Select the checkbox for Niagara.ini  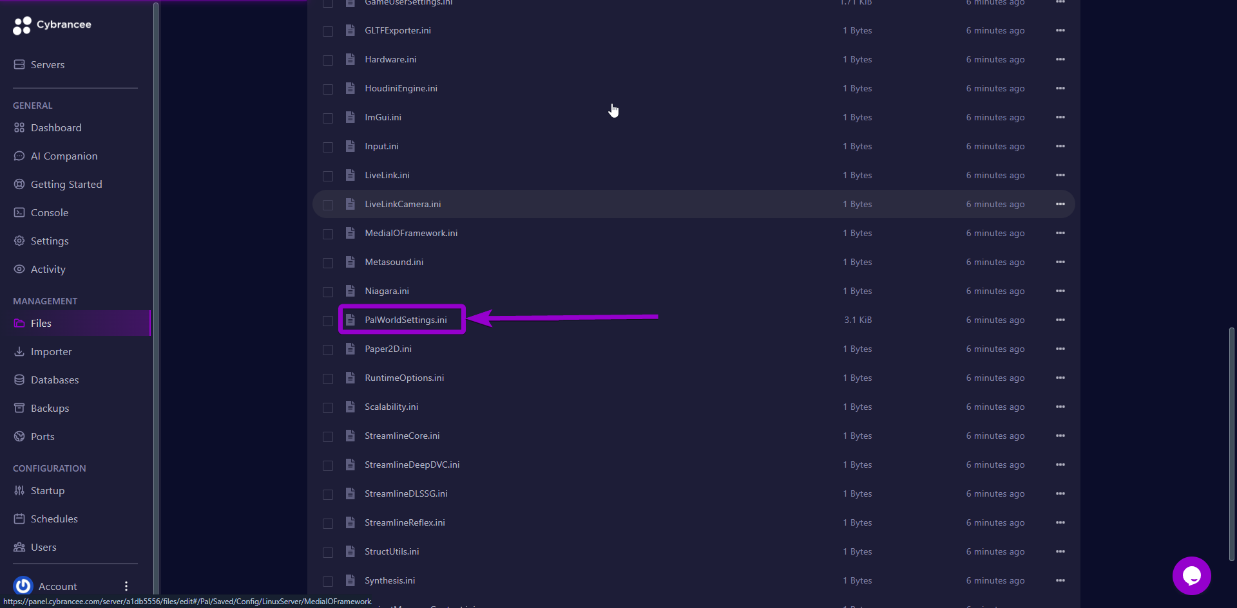pos(328,292)
